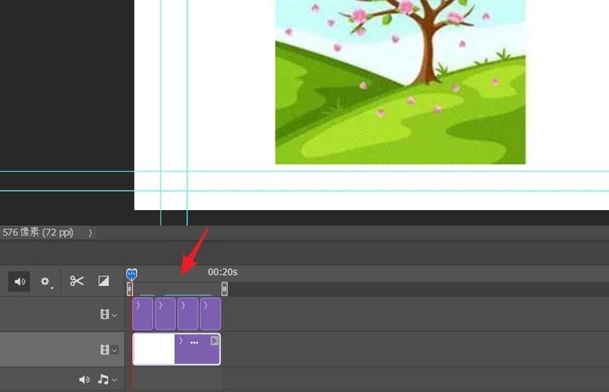Split the clip with the scissors icon
This screenshot has height=392, width=609.
click(x=77, y=281)
